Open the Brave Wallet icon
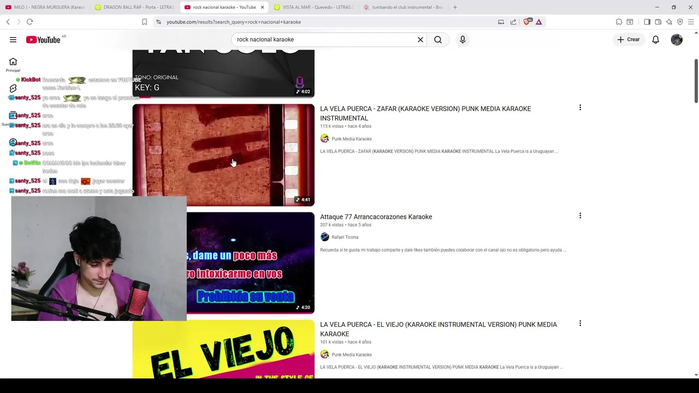Image resolution: width=699 pixels, height=393 pixels. 658,22
